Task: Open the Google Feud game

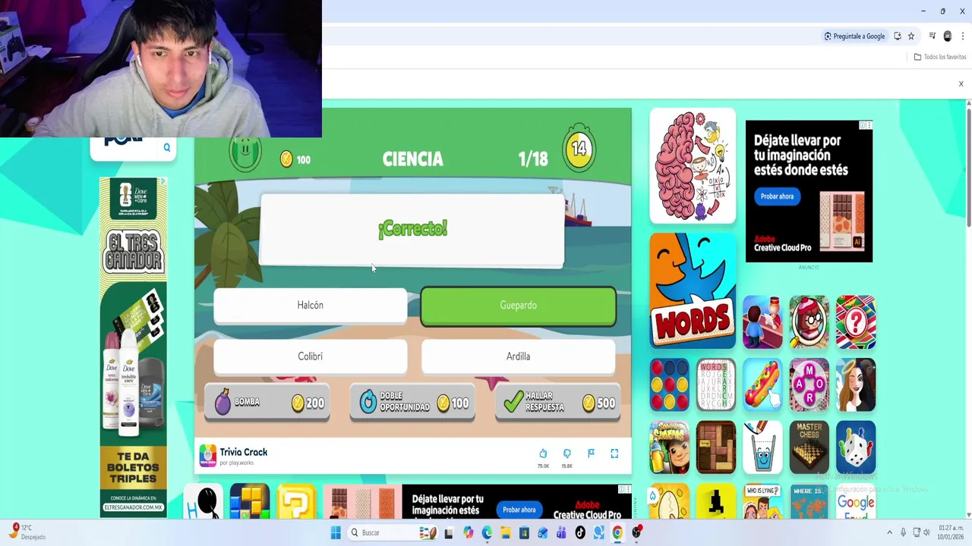Action: pos(856,501)
